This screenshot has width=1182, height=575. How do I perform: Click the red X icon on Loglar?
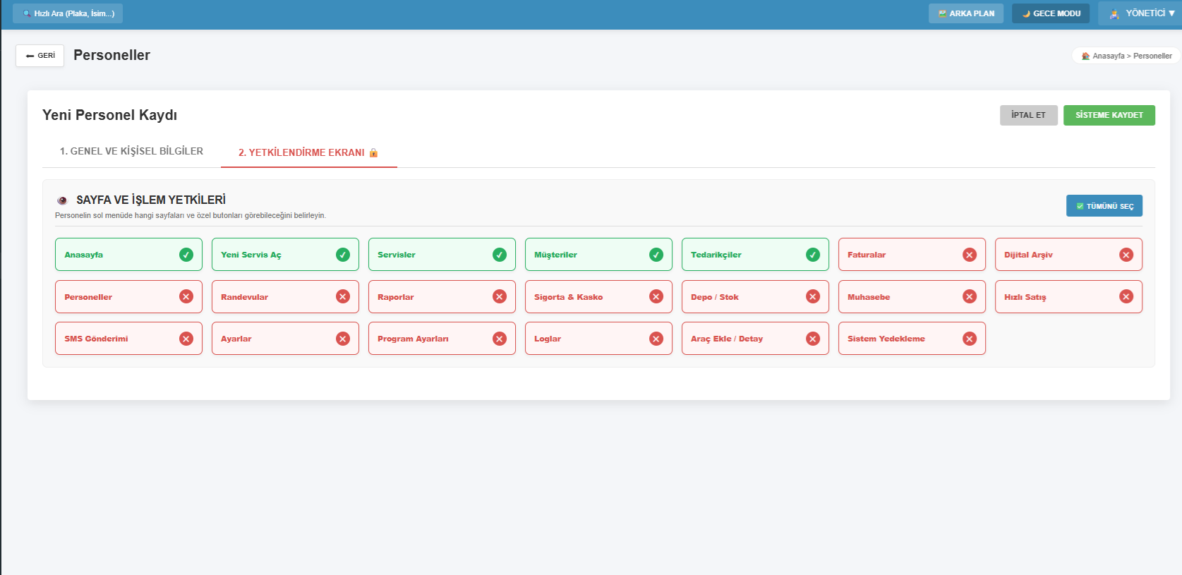tap(656, 339)
